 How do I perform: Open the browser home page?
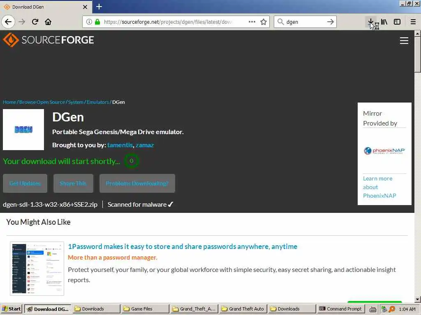coord(48,22)
